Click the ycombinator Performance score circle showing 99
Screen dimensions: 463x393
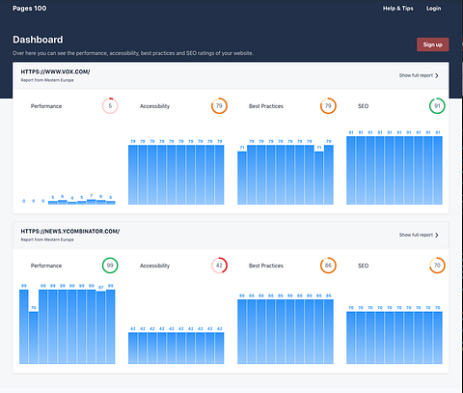(x=110, y=266)
